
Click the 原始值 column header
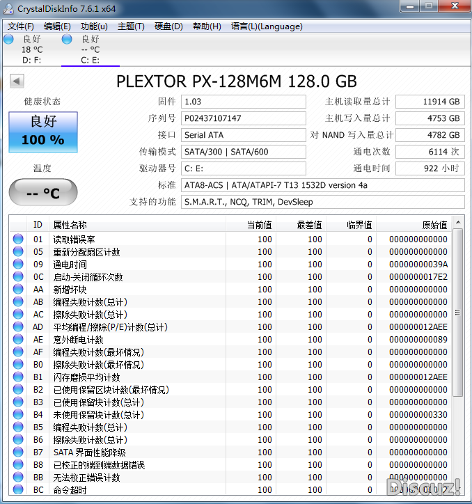coord(434,225)
